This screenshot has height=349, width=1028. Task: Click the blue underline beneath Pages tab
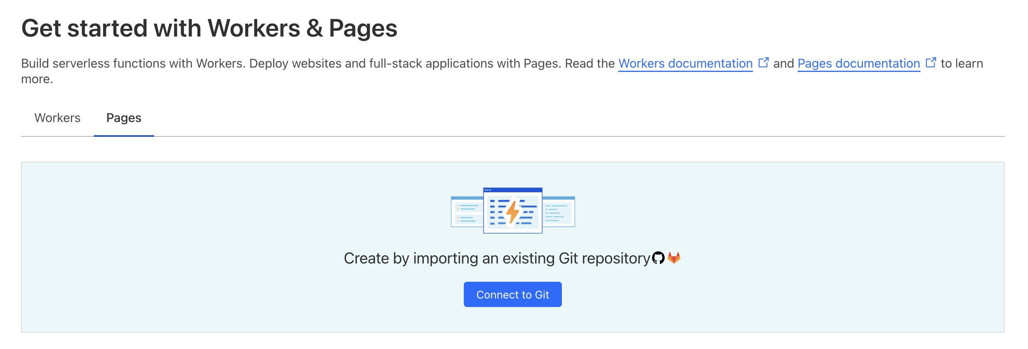[x=124, y=136]
